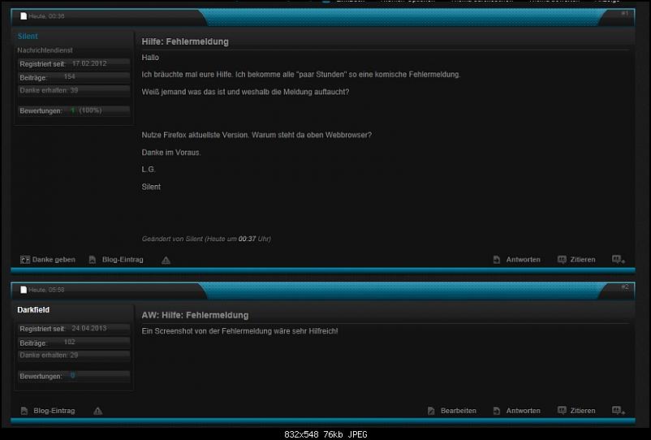651x440 pixels.
Task: Click the Danke geben button on Silent's post
Action: (x=48, y=260)
